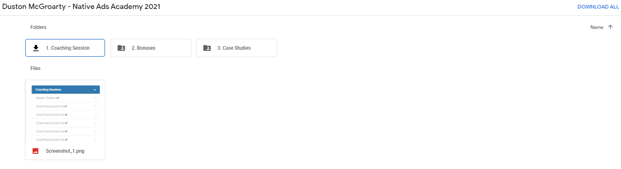
Task: Open the 1. Coaching Session folder label
Action: [x=68, y=48]
